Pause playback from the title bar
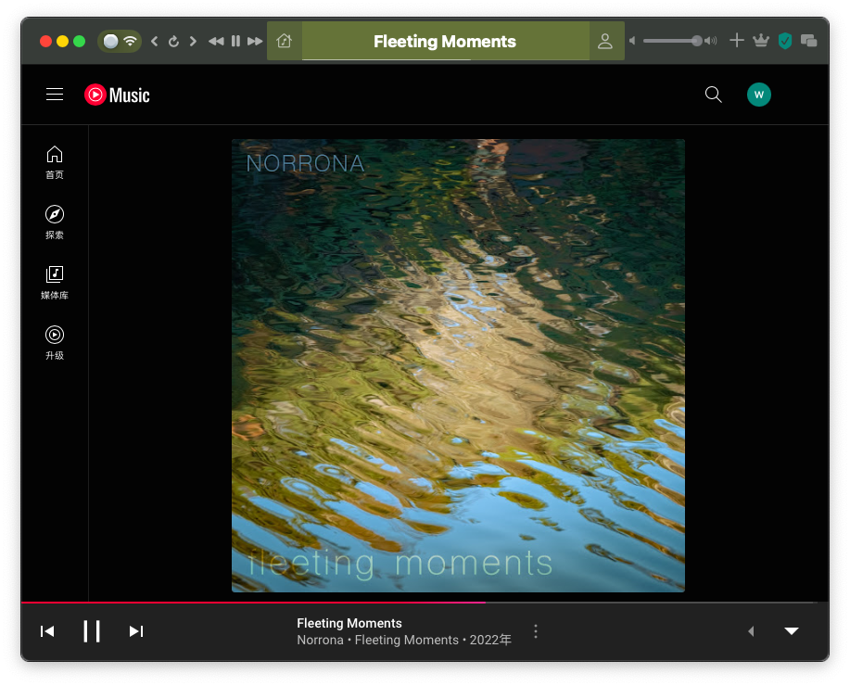850x686 pixels. pyautogui.click(x=235, y=41)
